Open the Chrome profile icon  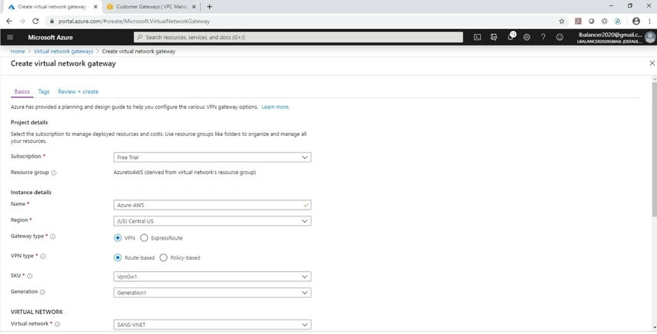point(636,21)
